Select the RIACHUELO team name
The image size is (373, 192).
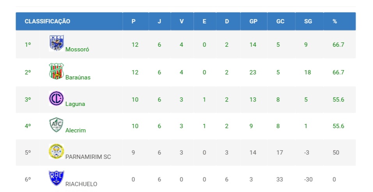coord(81,184)
